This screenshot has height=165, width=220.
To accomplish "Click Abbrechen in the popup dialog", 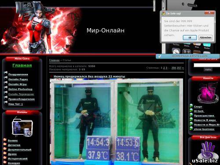I will pos(205,37).
